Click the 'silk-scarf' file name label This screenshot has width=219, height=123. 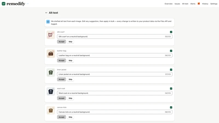[60, 32]
